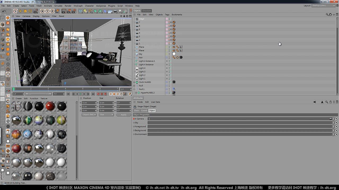Click the Render to Picture Viewer icon

[x=68, y=11]
